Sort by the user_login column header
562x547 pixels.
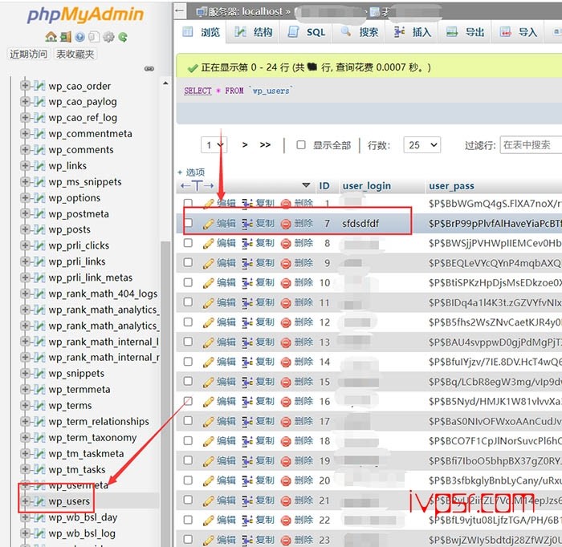tap(367, 186)
